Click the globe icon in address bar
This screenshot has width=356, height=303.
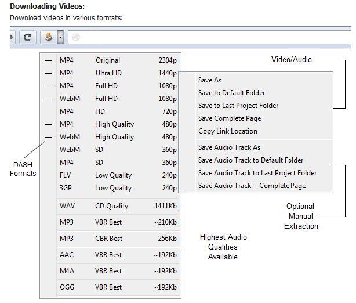click(x=76, y=37)
